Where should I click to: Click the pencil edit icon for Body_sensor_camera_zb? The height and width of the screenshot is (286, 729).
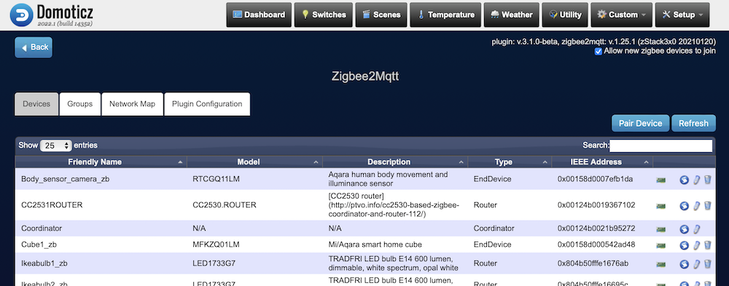[696, 180]
